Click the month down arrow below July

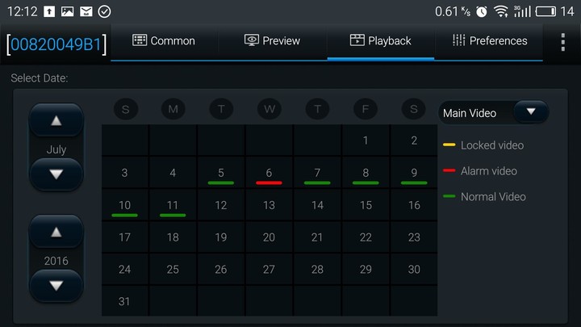(56, 174)
